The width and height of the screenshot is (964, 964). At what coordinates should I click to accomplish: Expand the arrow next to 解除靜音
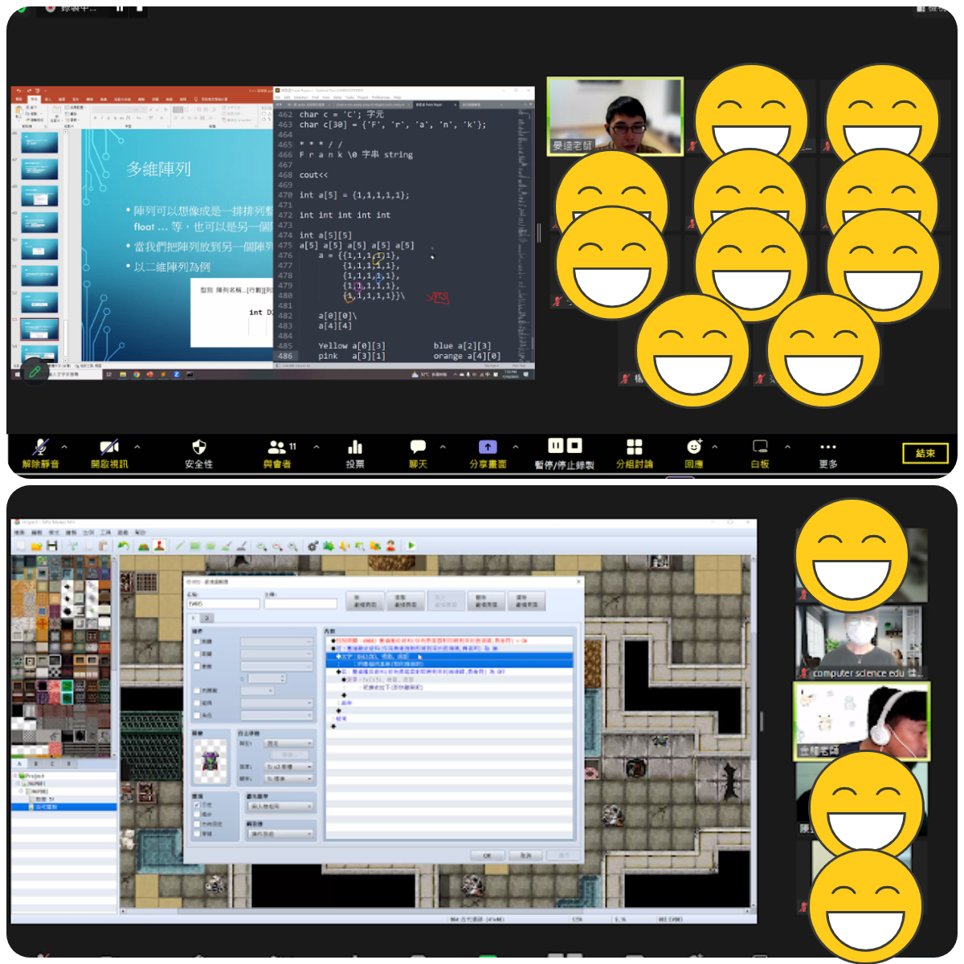[64, 447]
